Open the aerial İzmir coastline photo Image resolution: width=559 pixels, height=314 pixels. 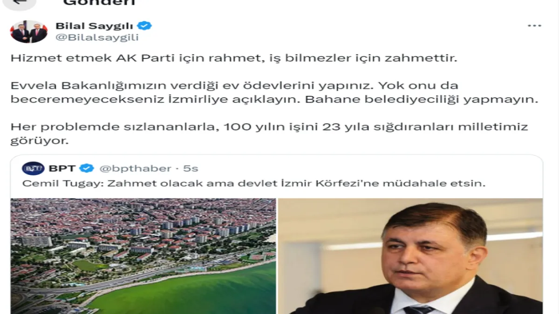coord(143,256)
